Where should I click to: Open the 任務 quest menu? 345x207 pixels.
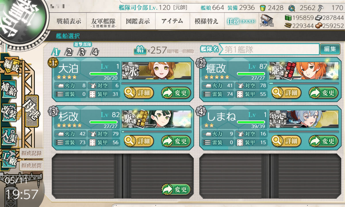241,21
